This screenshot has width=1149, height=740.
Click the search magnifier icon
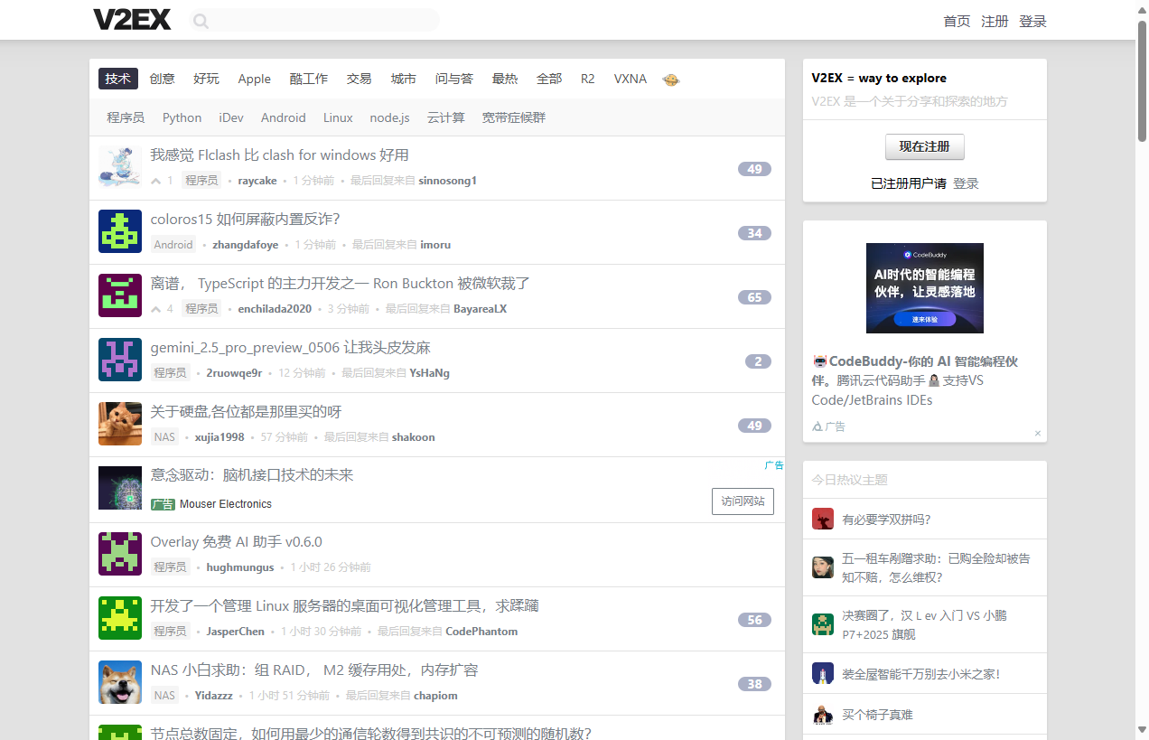201,21
